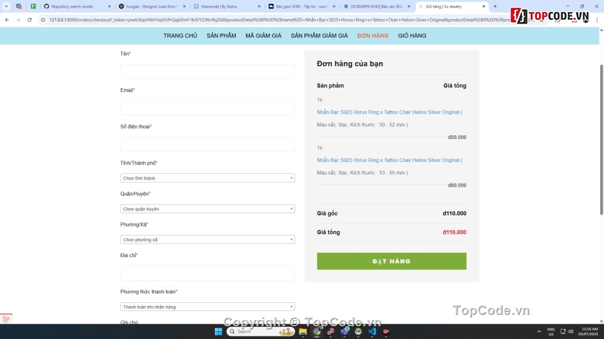Open File Explorer from the taskbar
Viewport: 604px width, 339px height.
(x=303, y=331)
